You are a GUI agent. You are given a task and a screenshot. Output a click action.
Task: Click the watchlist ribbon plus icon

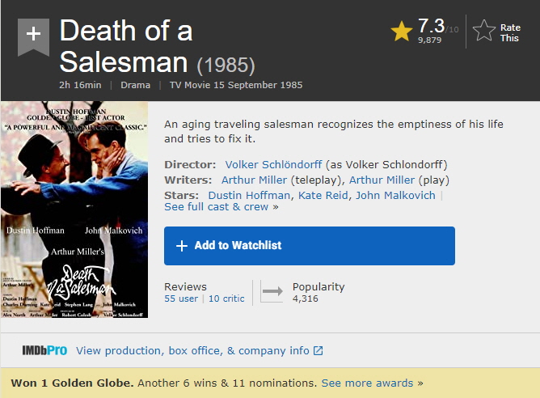[33, 34]
